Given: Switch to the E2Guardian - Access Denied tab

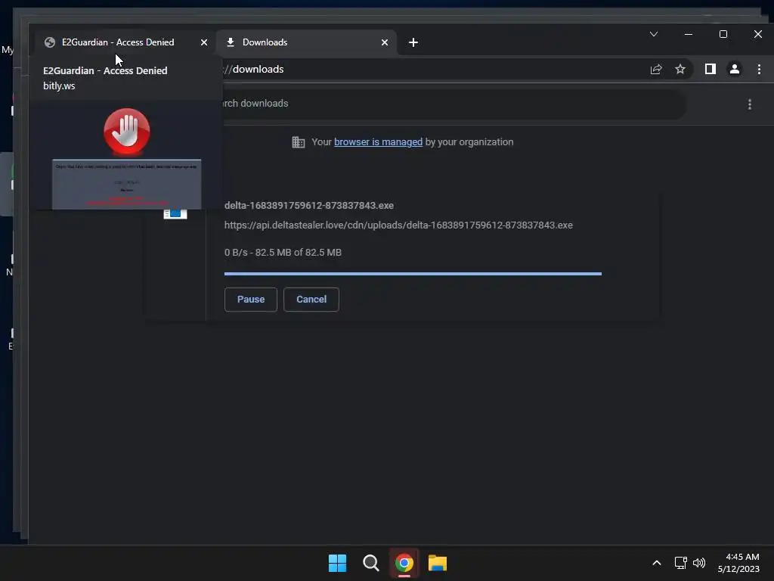Looking at the screenshot, I should point(117,42).
